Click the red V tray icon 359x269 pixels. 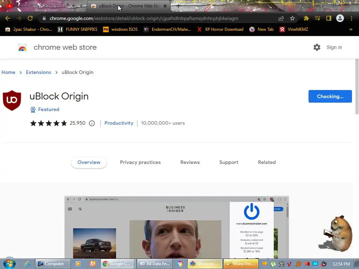(289, 264)
